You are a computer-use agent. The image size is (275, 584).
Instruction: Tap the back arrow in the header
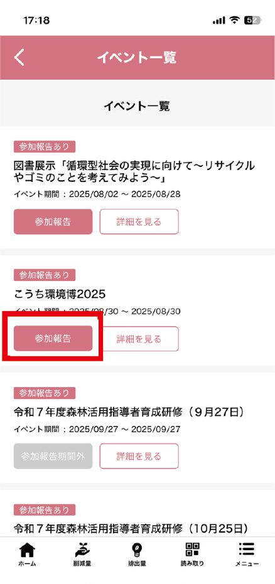19,58
